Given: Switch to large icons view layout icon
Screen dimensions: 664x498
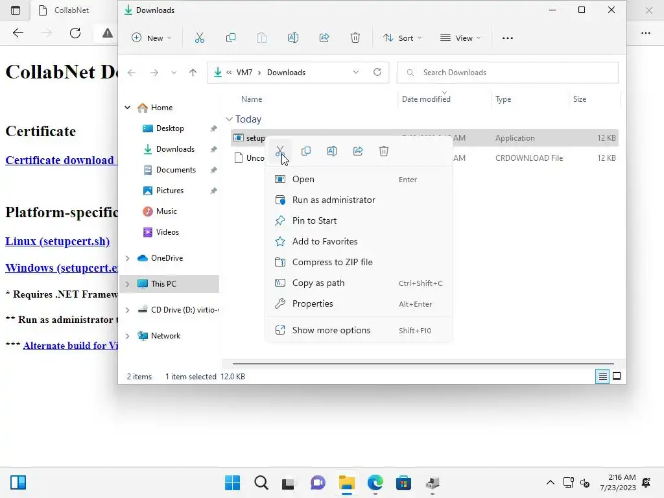Looking at the screenshot, I should [x=617, y=377].
